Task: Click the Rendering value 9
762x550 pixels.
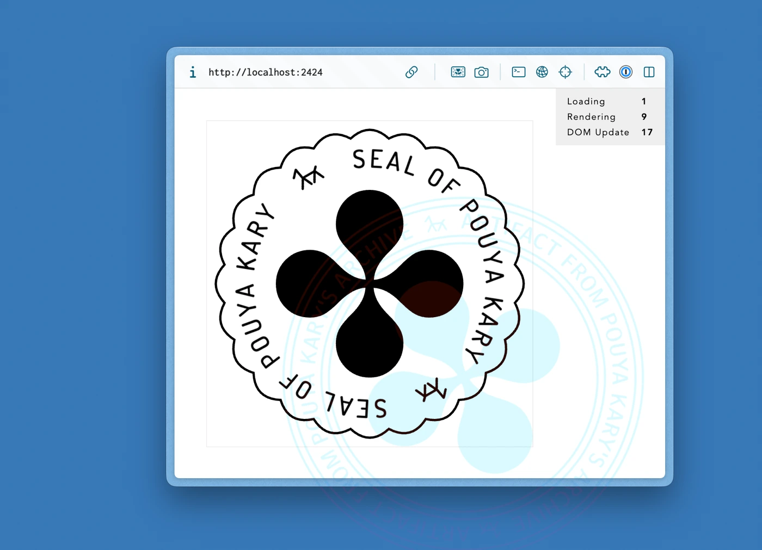Action: coord(644,117)
